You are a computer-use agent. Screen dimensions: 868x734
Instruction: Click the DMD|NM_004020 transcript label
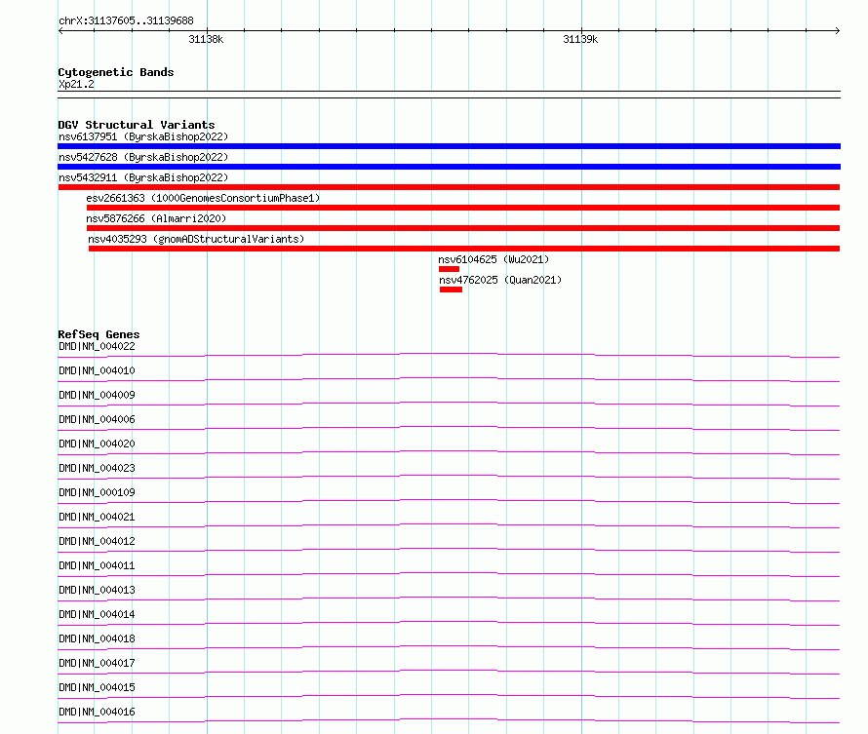(97, 444)
